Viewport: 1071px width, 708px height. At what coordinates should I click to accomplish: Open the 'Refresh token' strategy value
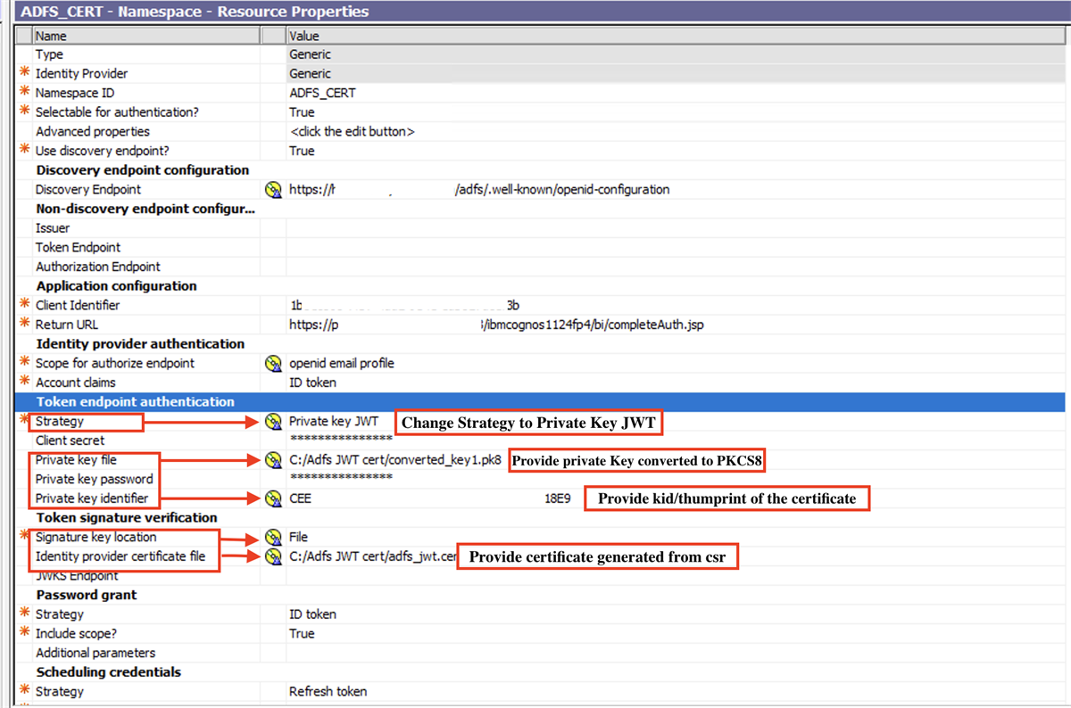(x=328, y=692)
